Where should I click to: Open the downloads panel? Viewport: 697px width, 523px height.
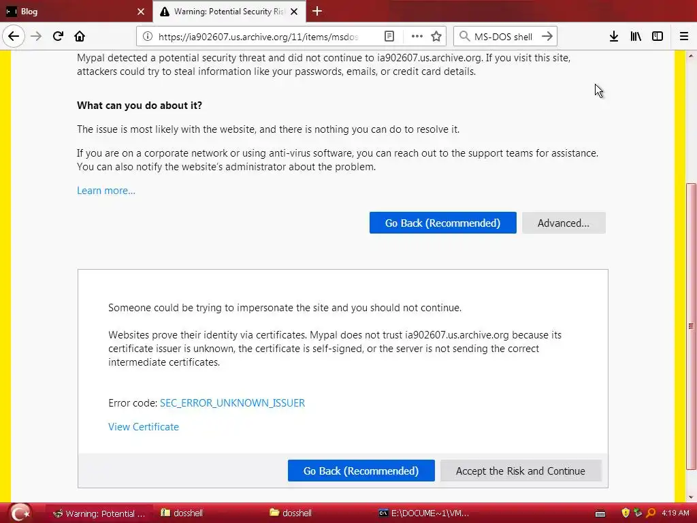(614, 37)
